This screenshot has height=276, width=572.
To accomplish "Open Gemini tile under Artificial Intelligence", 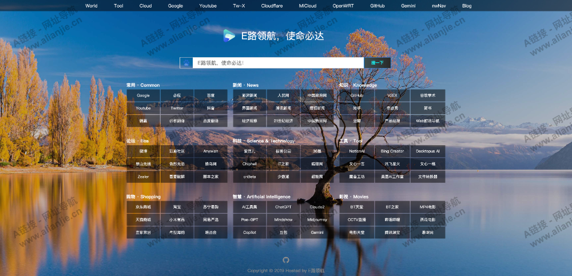I will (317, 233).
